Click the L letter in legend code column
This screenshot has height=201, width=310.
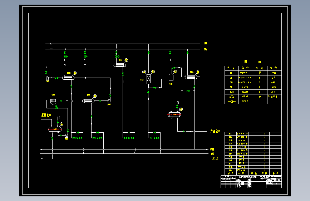click(x=260, y=92)
